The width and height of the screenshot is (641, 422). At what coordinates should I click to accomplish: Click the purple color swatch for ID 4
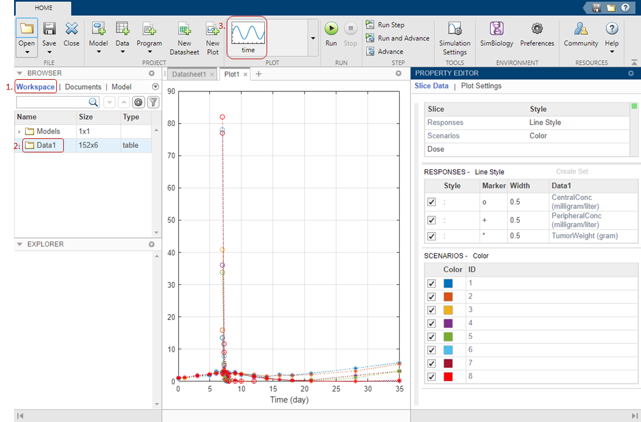click(448, 324)
